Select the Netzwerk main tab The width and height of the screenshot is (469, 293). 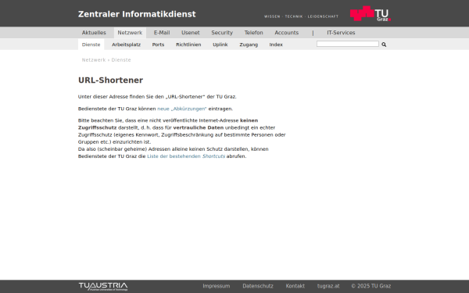click(130, 33)
